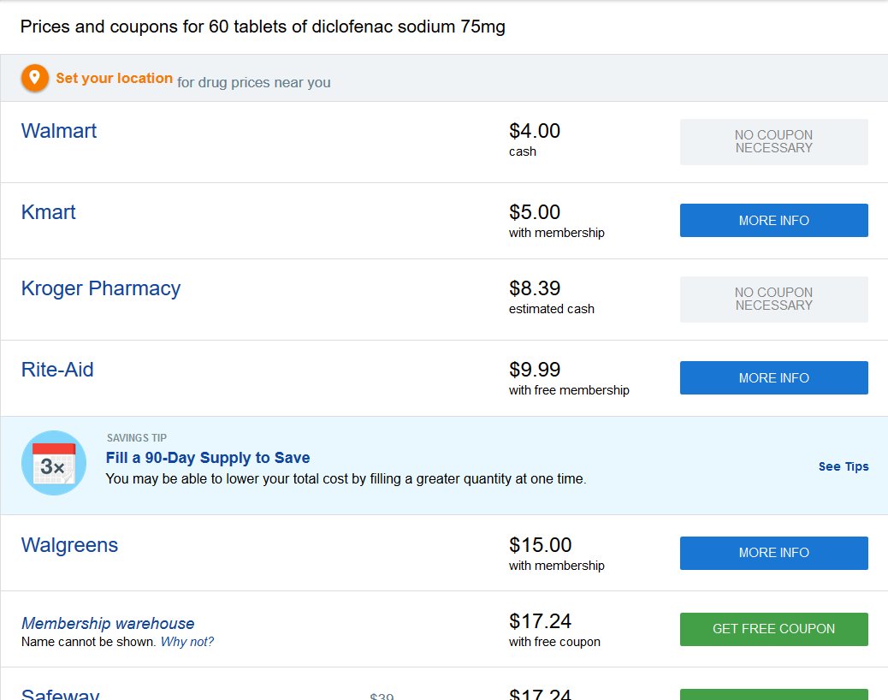Open the Set your location link

[x=114, y=78]
